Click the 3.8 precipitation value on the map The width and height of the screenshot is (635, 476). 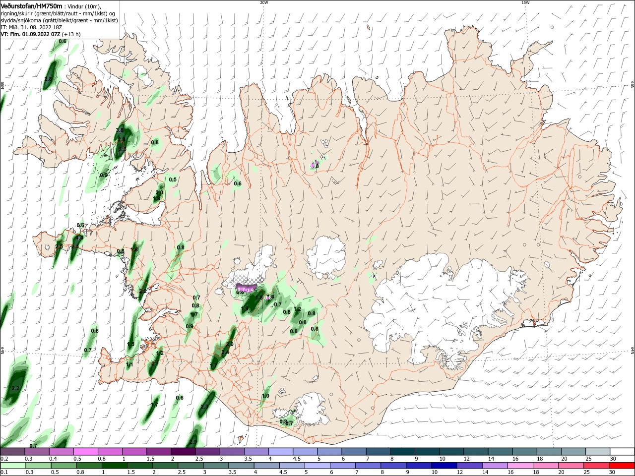(x=120, y=130)
